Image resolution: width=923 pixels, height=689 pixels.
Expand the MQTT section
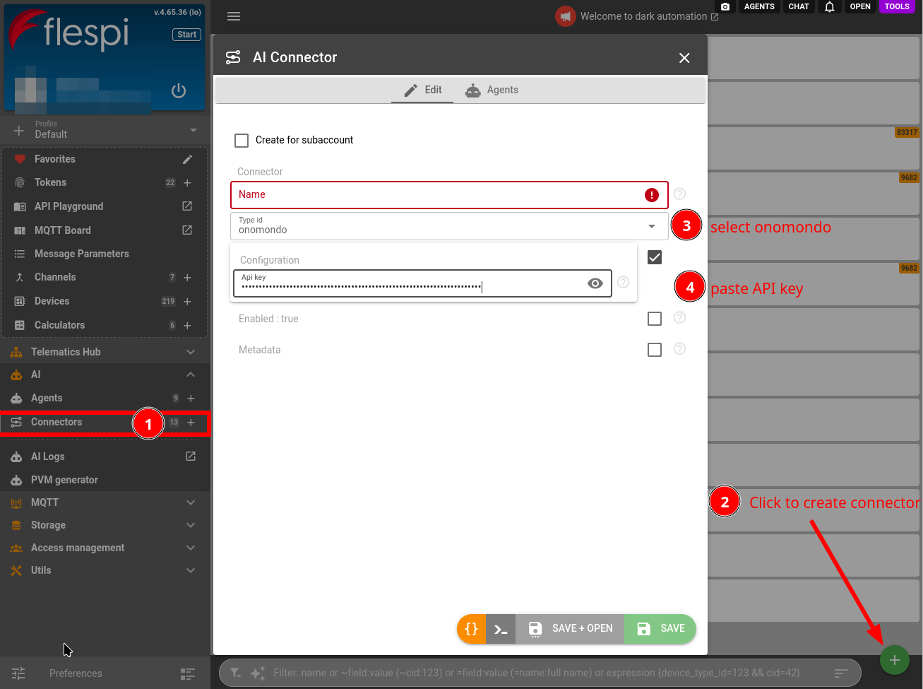coord(190,502)
